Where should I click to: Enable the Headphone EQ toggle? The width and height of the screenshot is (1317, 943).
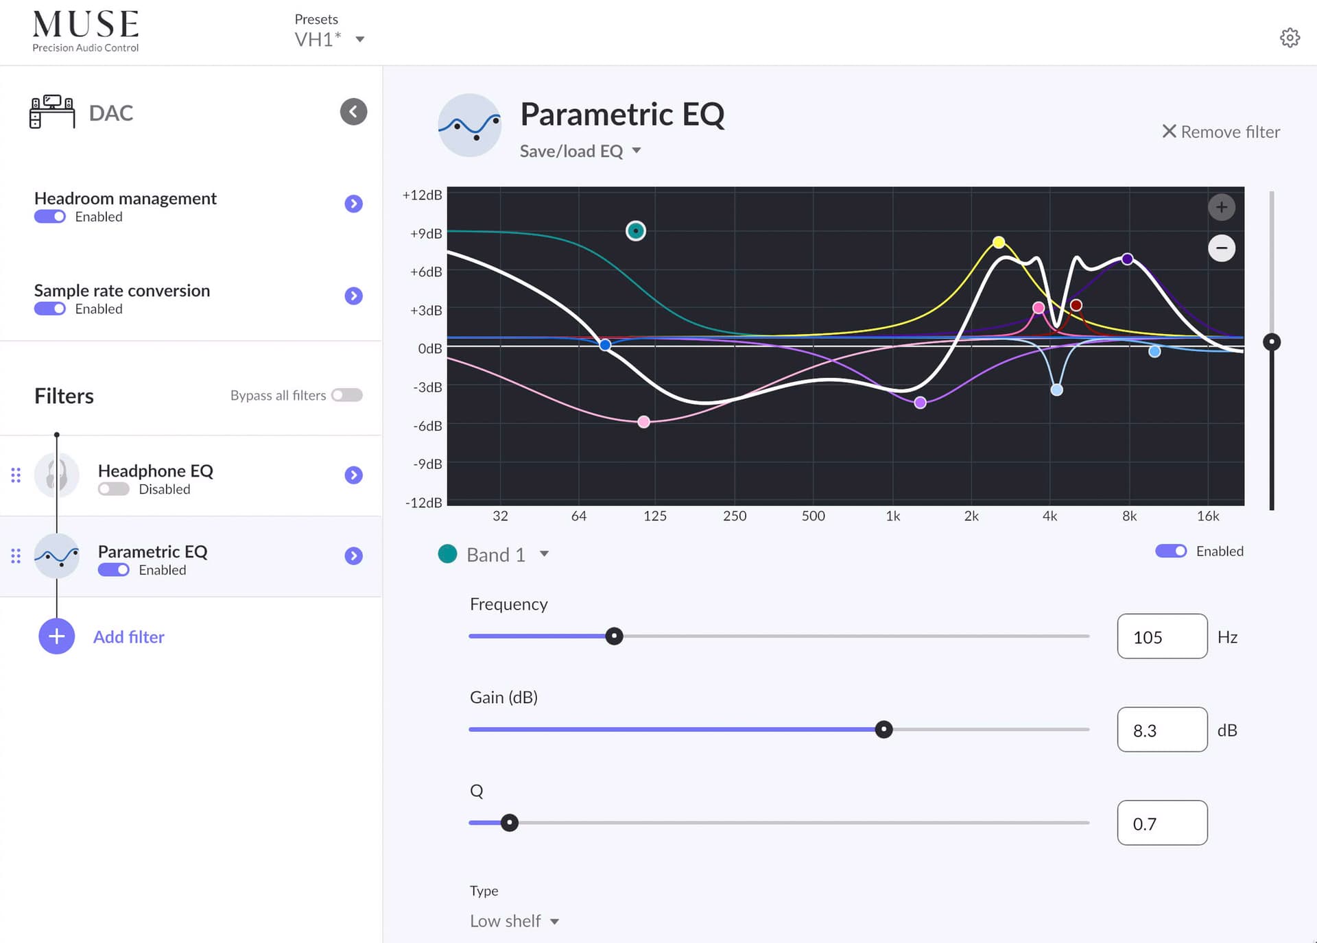coord(113,489)
